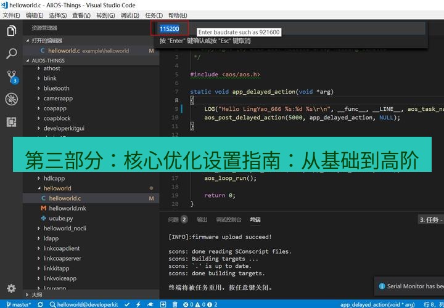Screen dimensions: 444x308
Task: Expand the bluetooth folder
Action: point(56,88)
